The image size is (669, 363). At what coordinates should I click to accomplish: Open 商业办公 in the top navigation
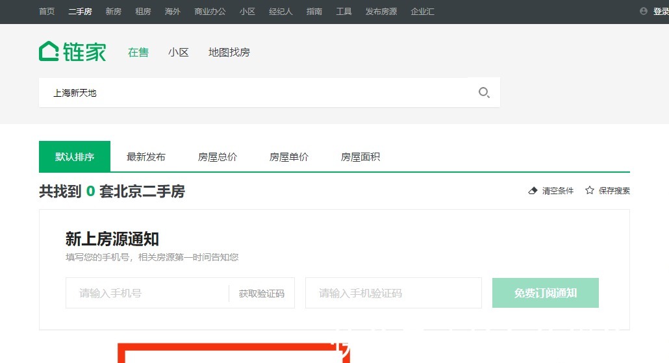pyautogui.click(x=210, y=12)
